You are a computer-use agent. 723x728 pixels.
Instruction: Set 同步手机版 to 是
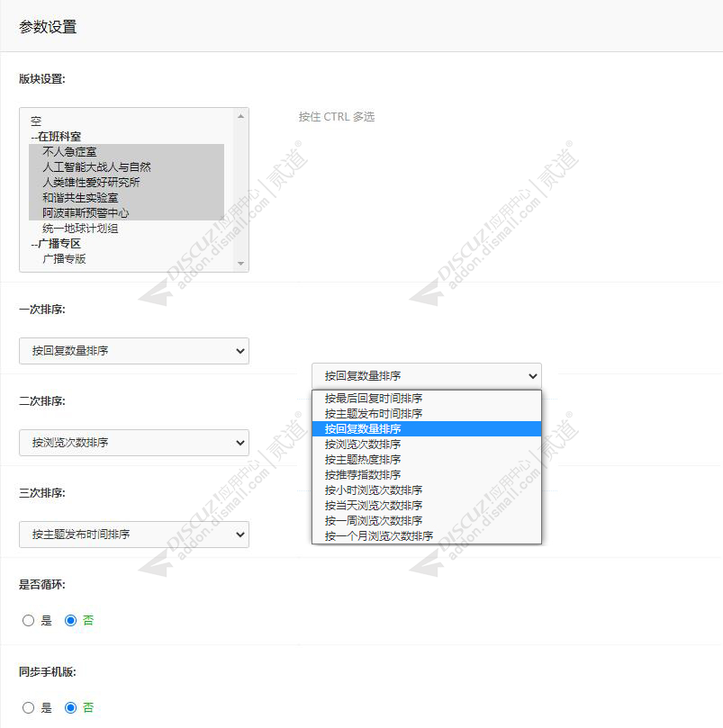tap(28, 708)
